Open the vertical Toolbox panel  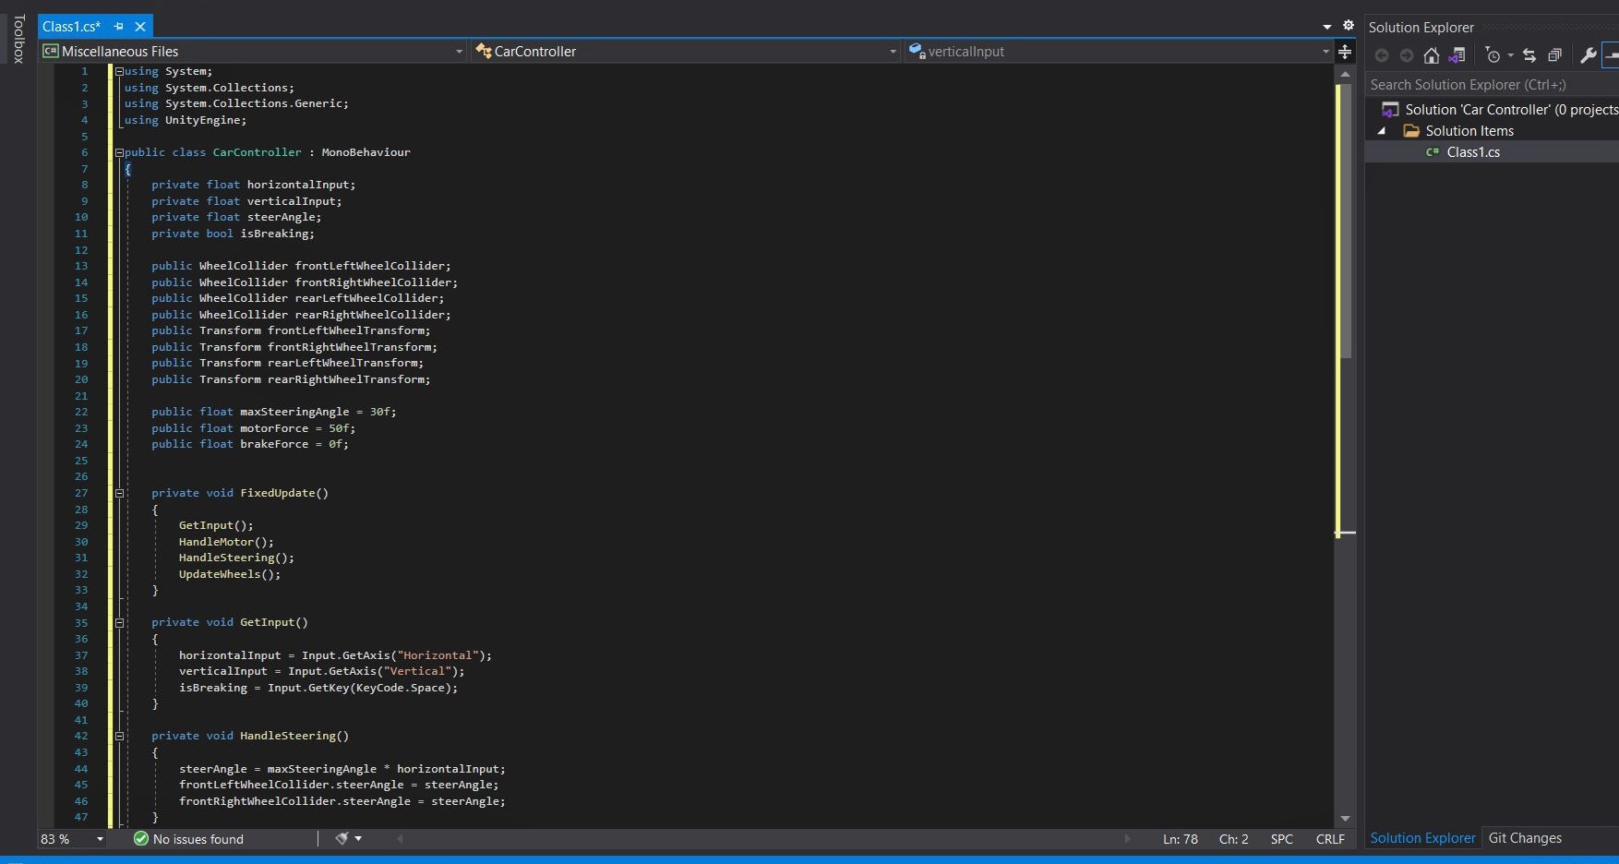point(18,39)
